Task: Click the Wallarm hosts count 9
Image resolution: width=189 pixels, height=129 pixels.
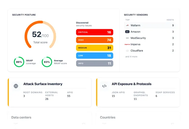Action: point(173,26)
